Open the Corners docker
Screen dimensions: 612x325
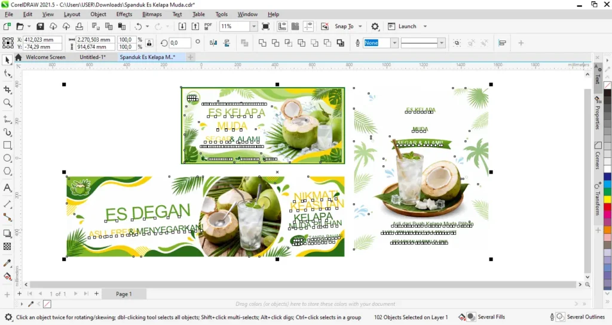point(597,156)
